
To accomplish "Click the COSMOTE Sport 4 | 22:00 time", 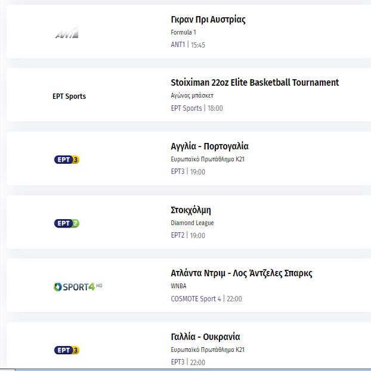I will [x=206, y=299].
